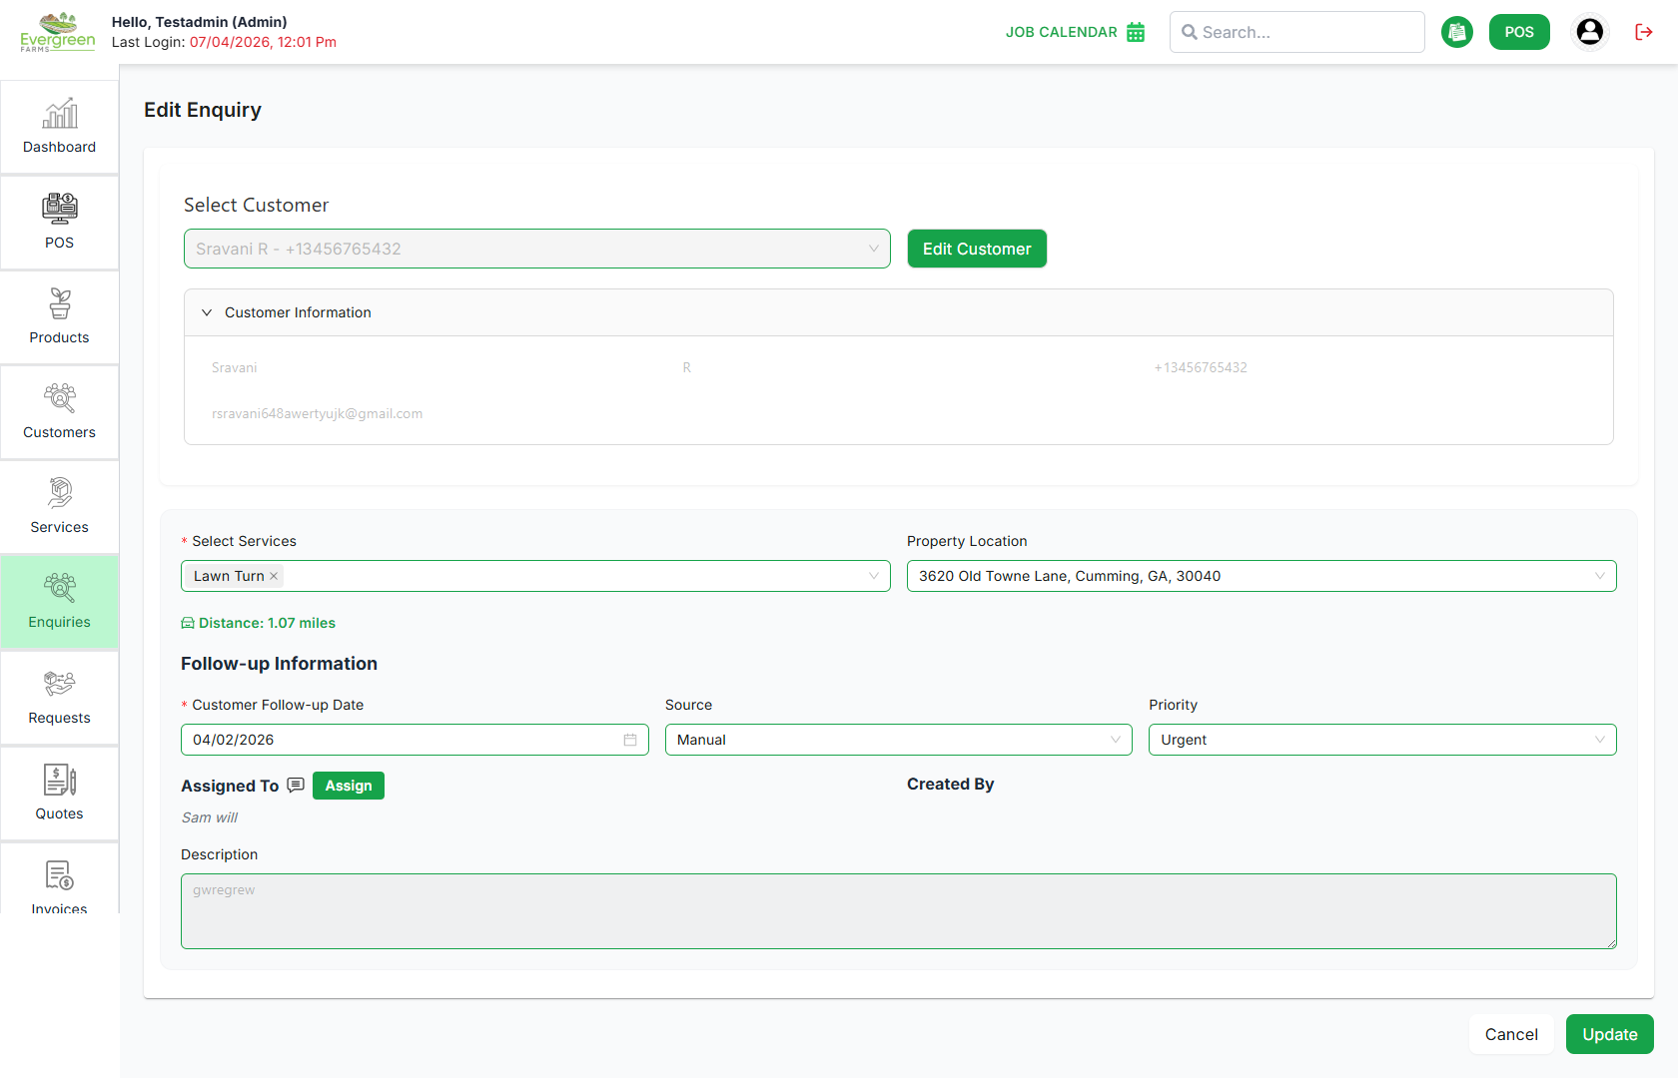
Task: Go to Products in the sidebar
Action: point(59,317)
